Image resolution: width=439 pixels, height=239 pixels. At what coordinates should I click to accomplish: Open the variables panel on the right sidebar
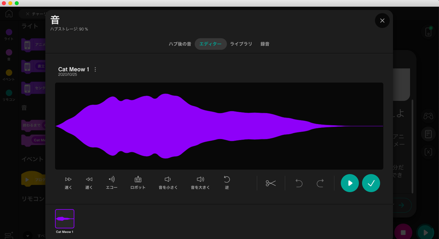coord(428,152)
